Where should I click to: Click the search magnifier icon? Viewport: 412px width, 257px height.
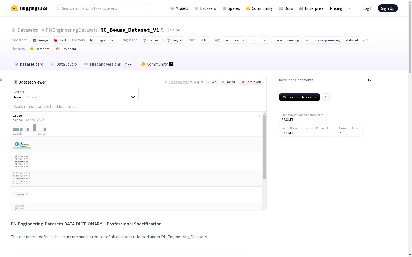point(58,8)
